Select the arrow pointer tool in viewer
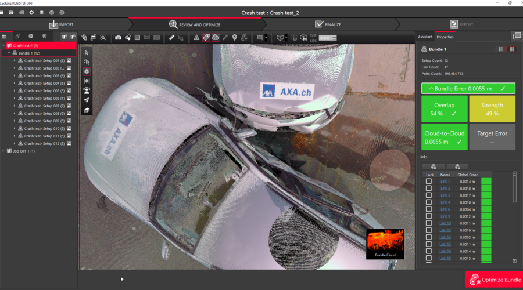Image resolution: width=523 pixels, height=290 pixels. coord(87,53)
